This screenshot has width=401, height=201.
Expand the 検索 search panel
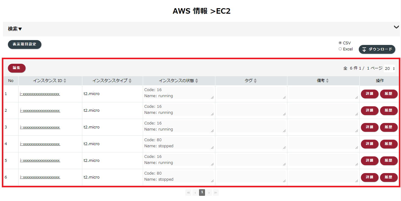click(x=15, y=29)
